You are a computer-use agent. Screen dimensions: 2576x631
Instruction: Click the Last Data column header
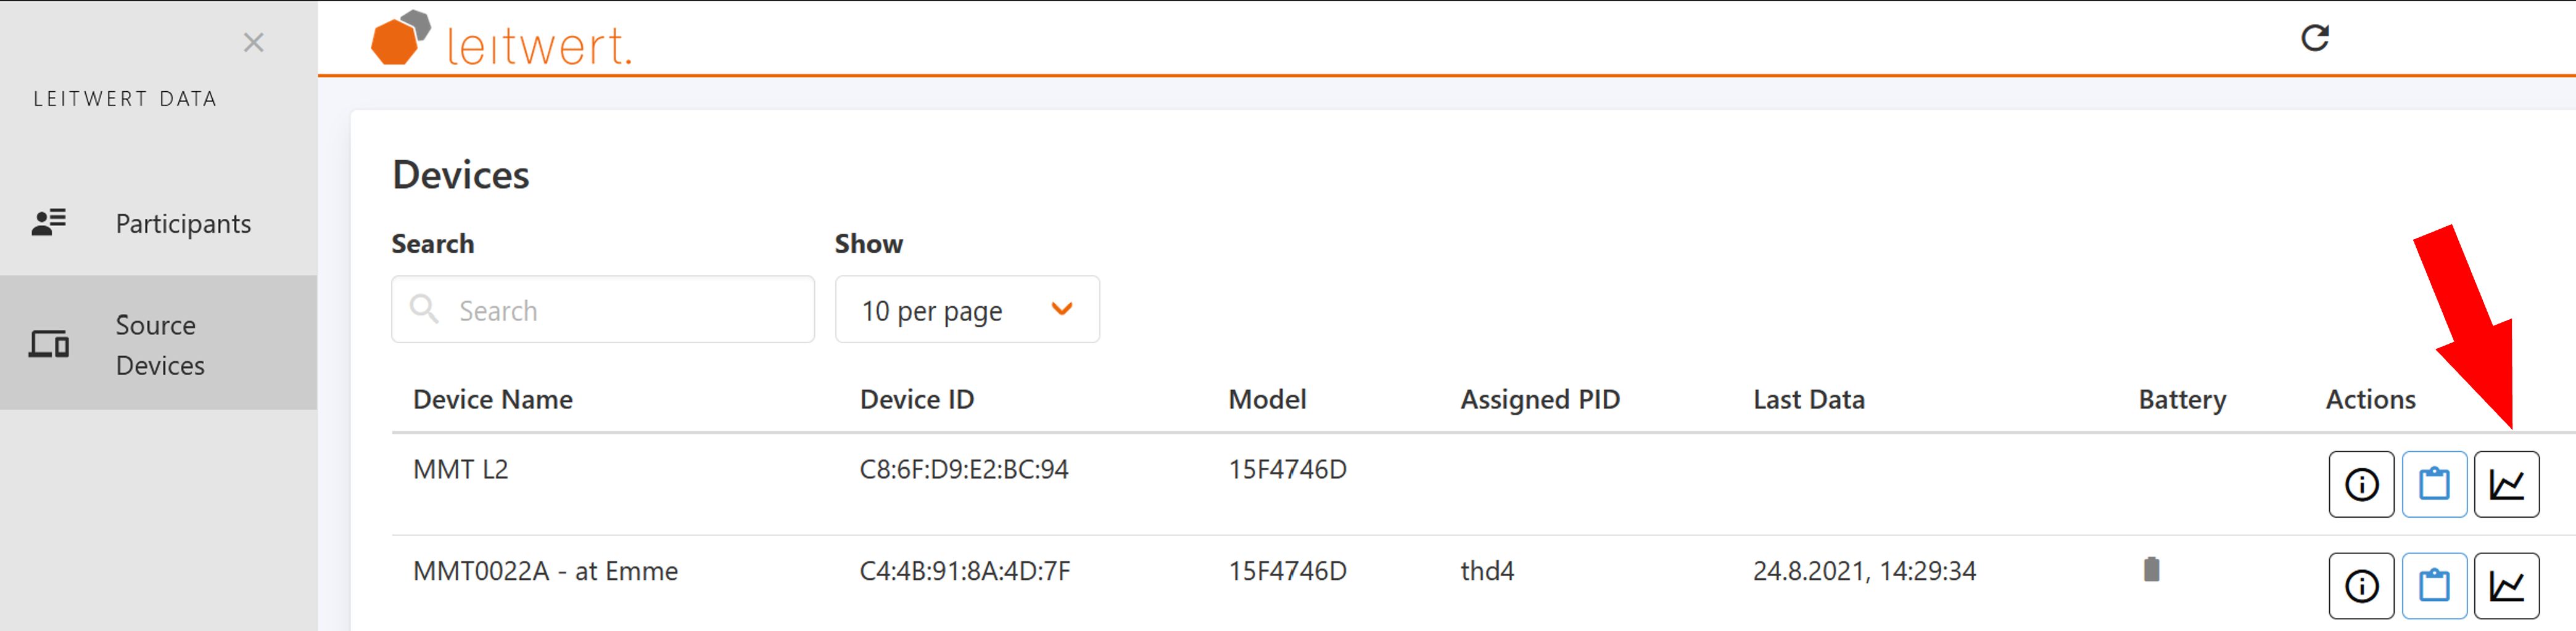1808,398
